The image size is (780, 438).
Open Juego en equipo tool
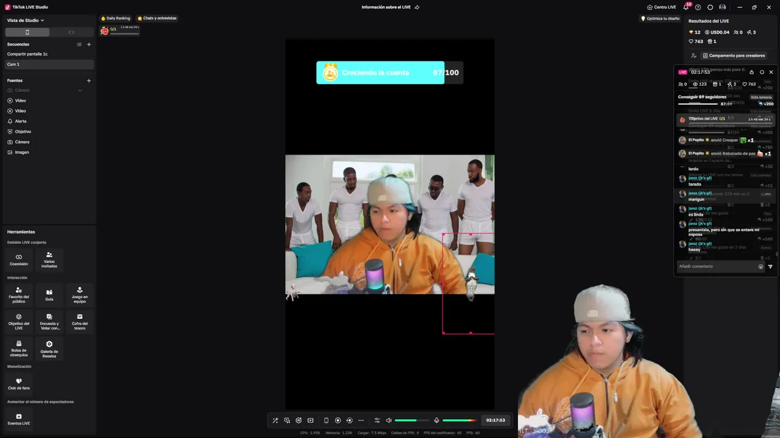(x=80, y=295)
